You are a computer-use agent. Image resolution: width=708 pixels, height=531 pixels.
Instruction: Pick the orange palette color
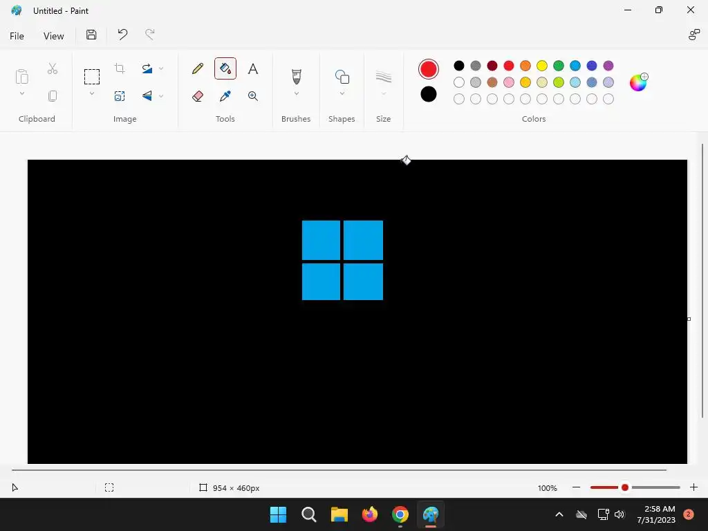(x=525, y=66)
